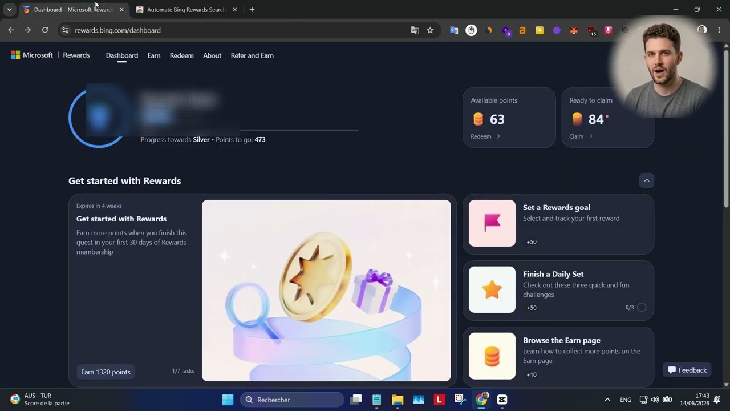The width and height of the screenshot is (730, 411).
Task: Open the Set a Rewards goal card
Action: (x=558, y=224)
